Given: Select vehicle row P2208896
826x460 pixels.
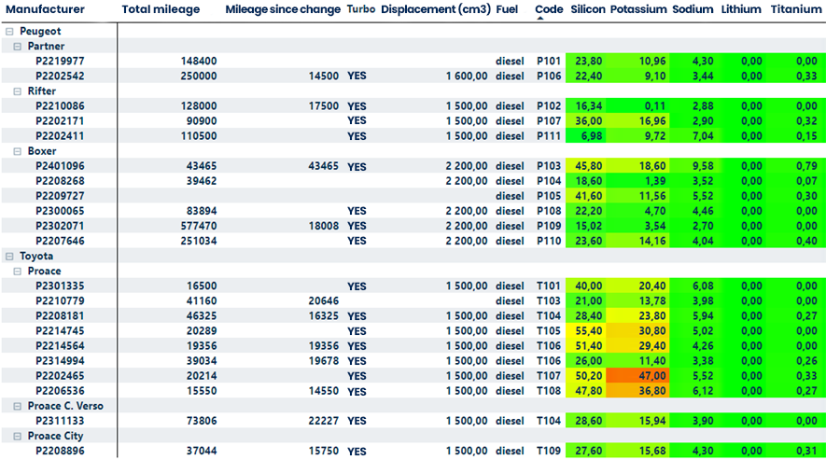Looking at the screenshot, I should point(60,451).
